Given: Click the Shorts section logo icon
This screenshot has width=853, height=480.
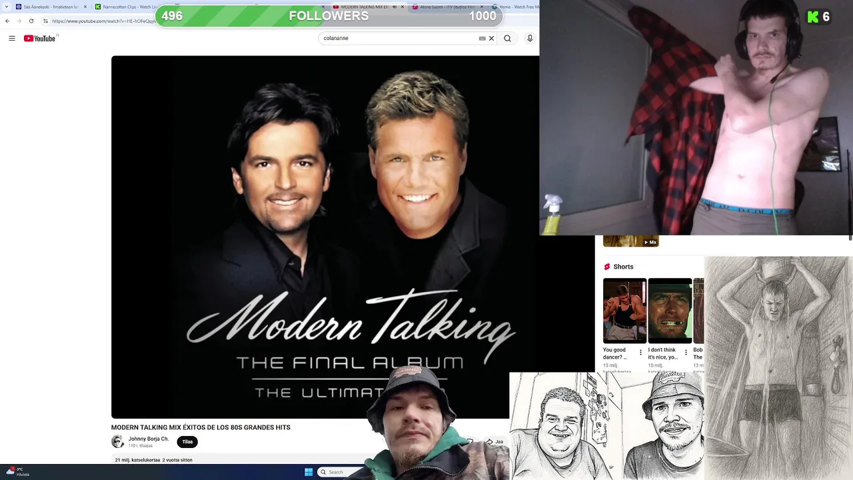Looking at the screenshot, I should (x=607, y=267).
